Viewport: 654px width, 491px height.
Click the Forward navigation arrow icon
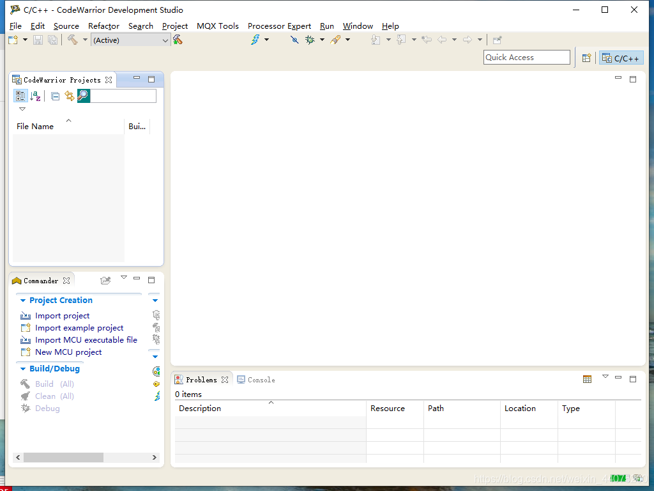point(468,40)
